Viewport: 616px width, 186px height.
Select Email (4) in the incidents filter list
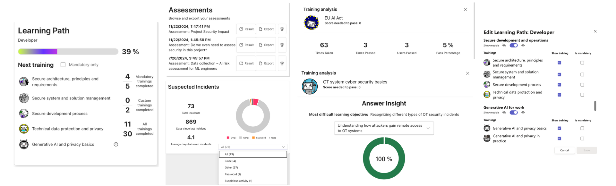pos(253,161)
